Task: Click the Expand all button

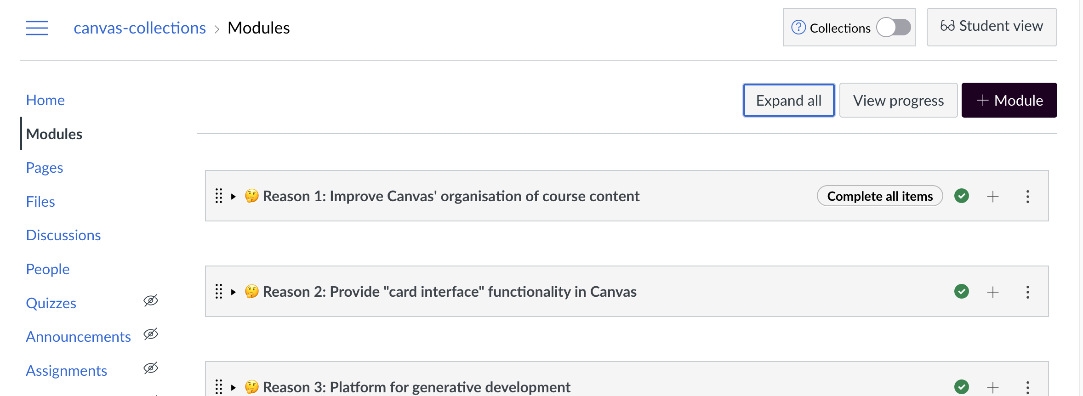Action: (x=789, y=100)
